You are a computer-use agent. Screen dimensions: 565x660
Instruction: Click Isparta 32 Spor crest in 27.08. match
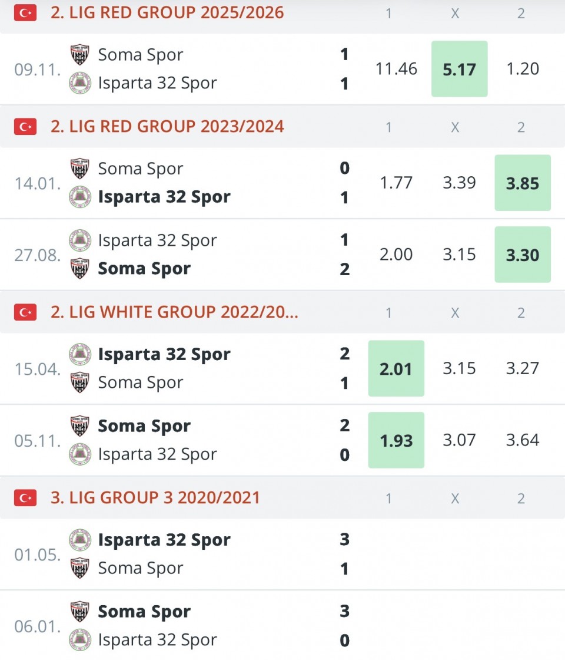click(79, 240)
